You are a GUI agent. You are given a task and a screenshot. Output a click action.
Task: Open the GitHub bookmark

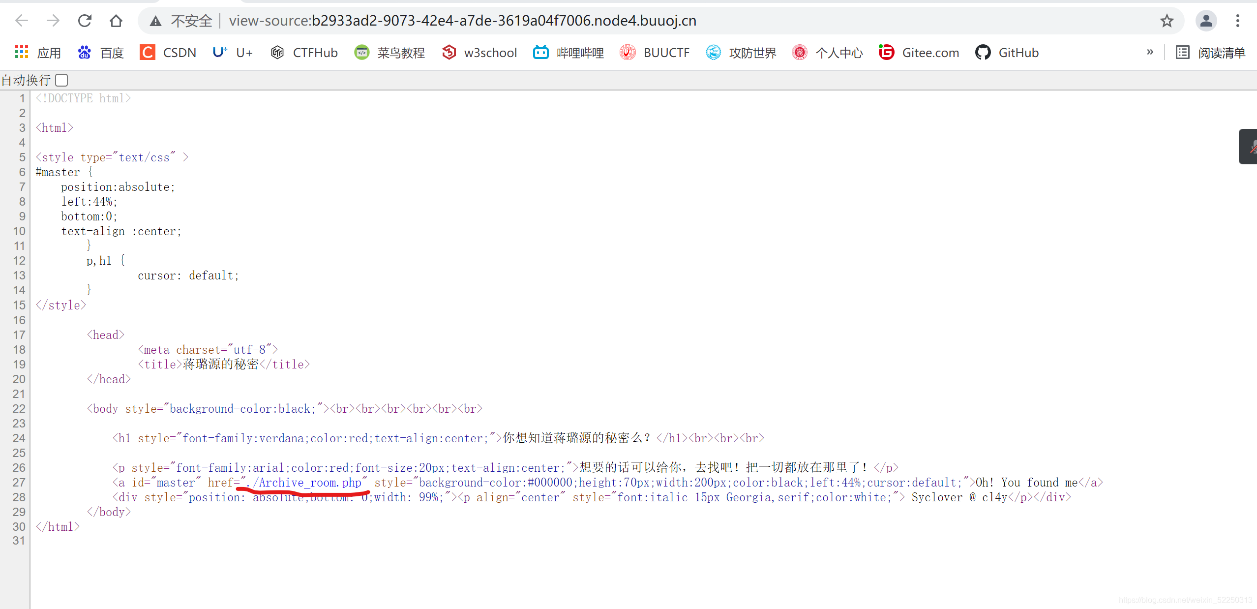1007,52
